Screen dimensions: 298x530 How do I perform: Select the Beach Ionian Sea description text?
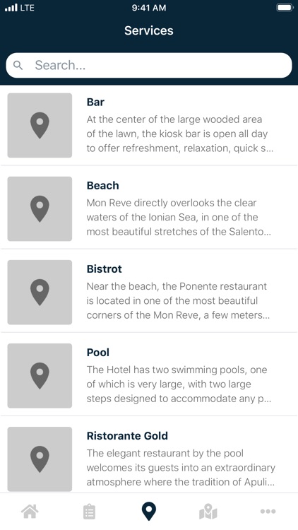coord(179,218)
